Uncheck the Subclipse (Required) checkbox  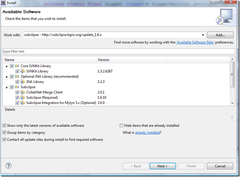point(17,98)
